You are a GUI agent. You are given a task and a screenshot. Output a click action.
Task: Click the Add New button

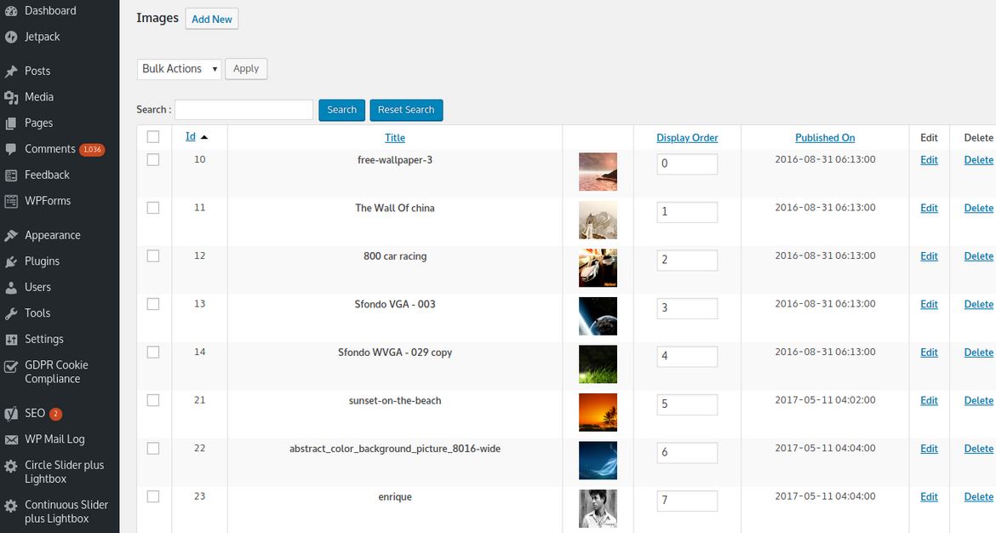click(211, 19)
